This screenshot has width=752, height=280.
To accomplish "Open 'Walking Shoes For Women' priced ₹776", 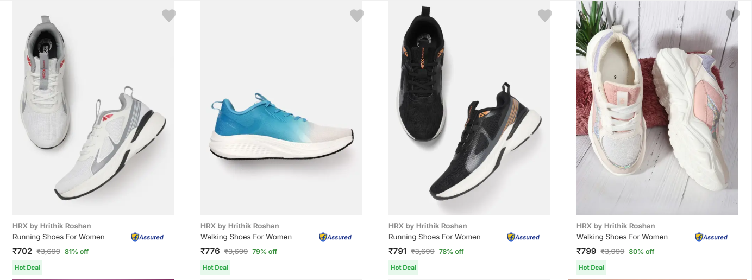I will (x=246, y=237).
